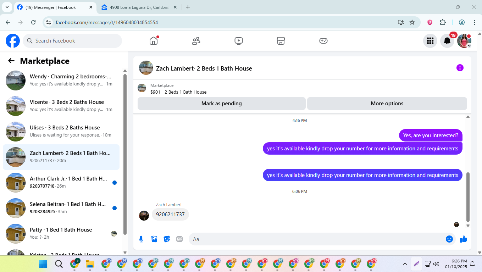Open the red shield extension icon

430,22
